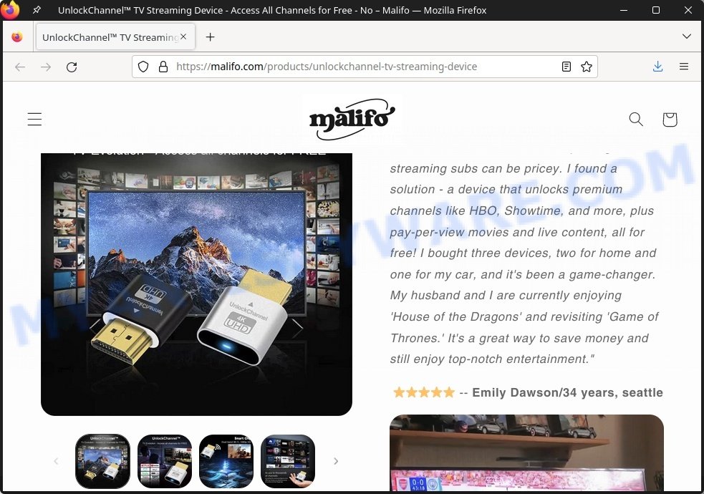The width and height of the screenshot is (704, 494).
Task: Select the UnlockChannel TV Streaming tab
Action: pyautogui.click(x=115, y=37)
